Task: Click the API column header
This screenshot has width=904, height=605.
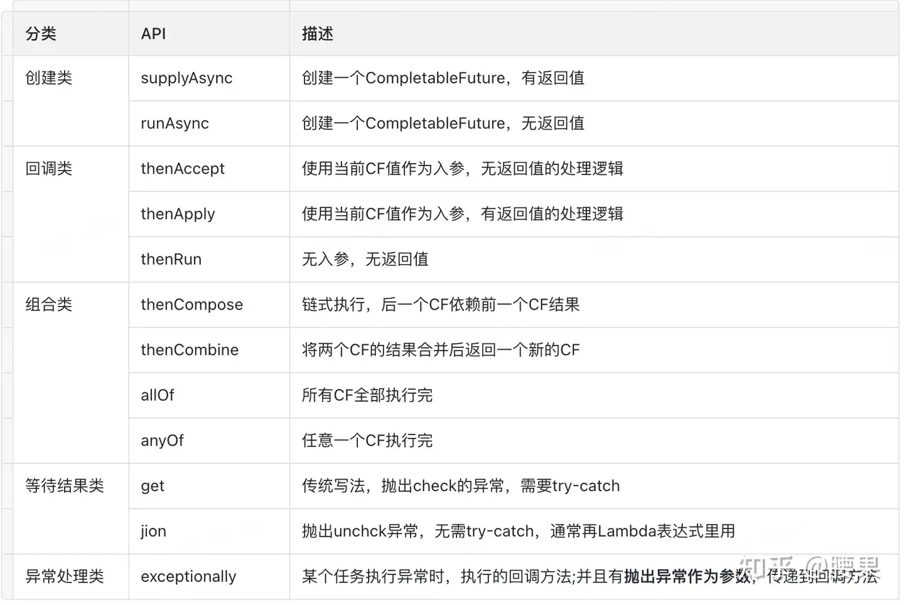Action: point(153,34)
